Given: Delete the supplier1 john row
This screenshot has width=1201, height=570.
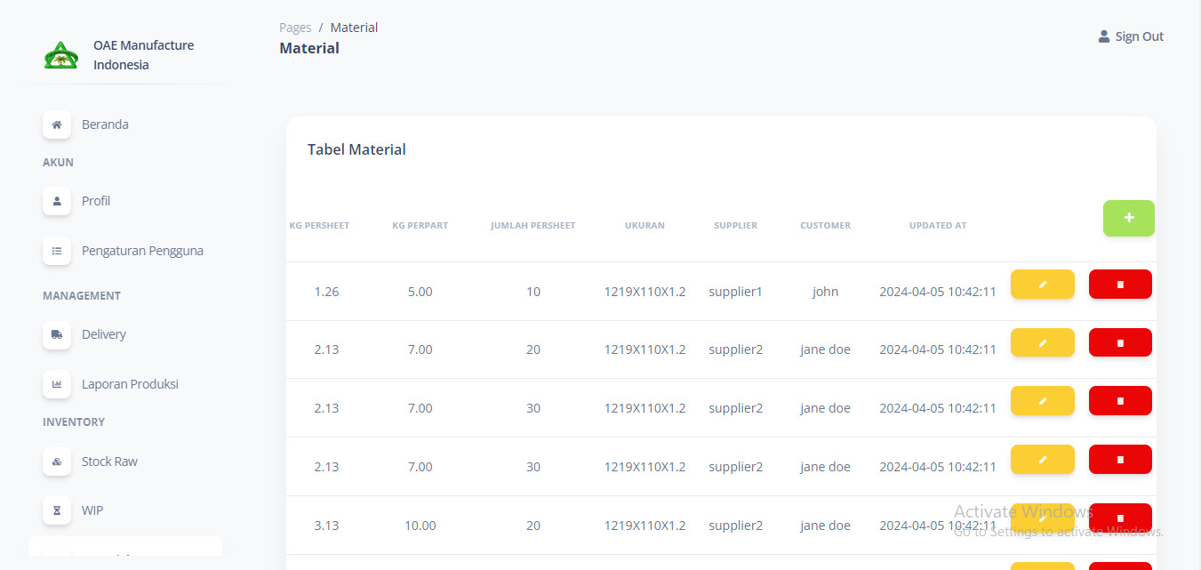Looking at the screenshot, I should click(1120, 285).
